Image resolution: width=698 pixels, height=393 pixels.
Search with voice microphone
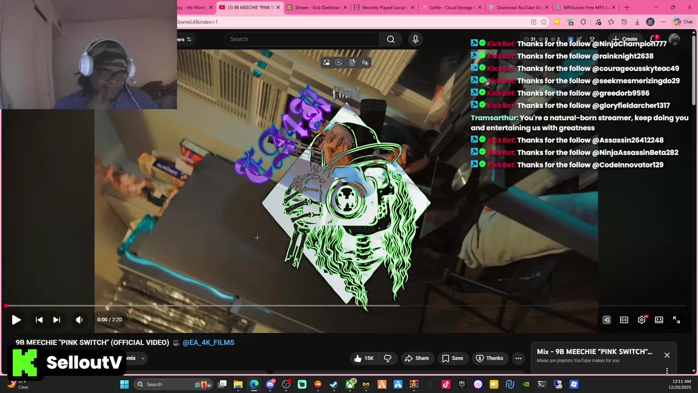416,39
